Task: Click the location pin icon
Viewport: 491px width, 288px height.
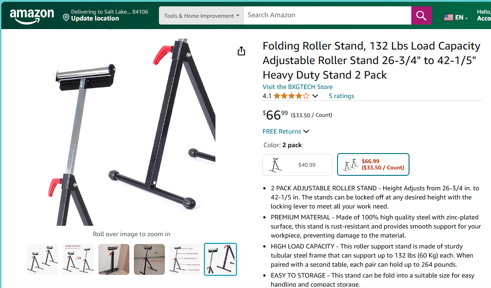Action: pos(66,18)
